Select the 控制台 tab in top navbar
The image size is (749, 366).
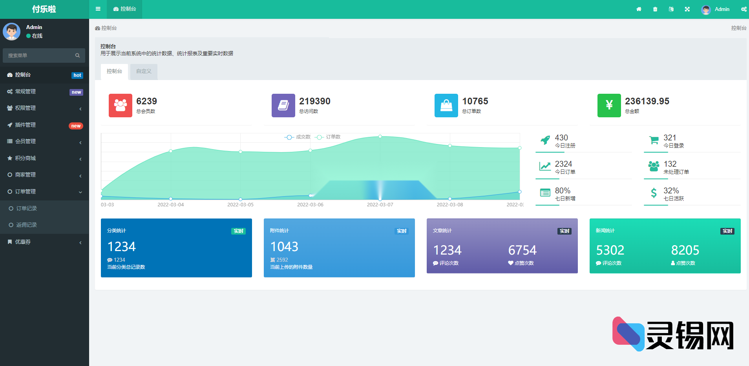click(x=124, y=9)
